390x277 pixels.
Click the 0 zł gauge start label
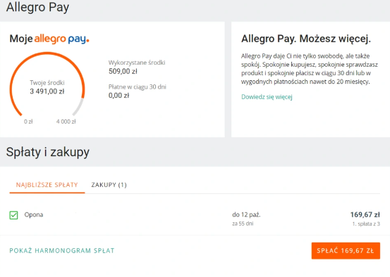pyautogui.click(x=28, y=122)
